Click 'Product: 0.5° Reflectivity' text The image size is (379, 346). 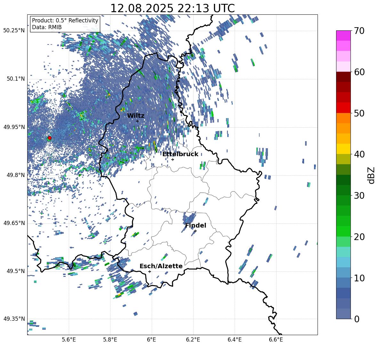point(65,20)
